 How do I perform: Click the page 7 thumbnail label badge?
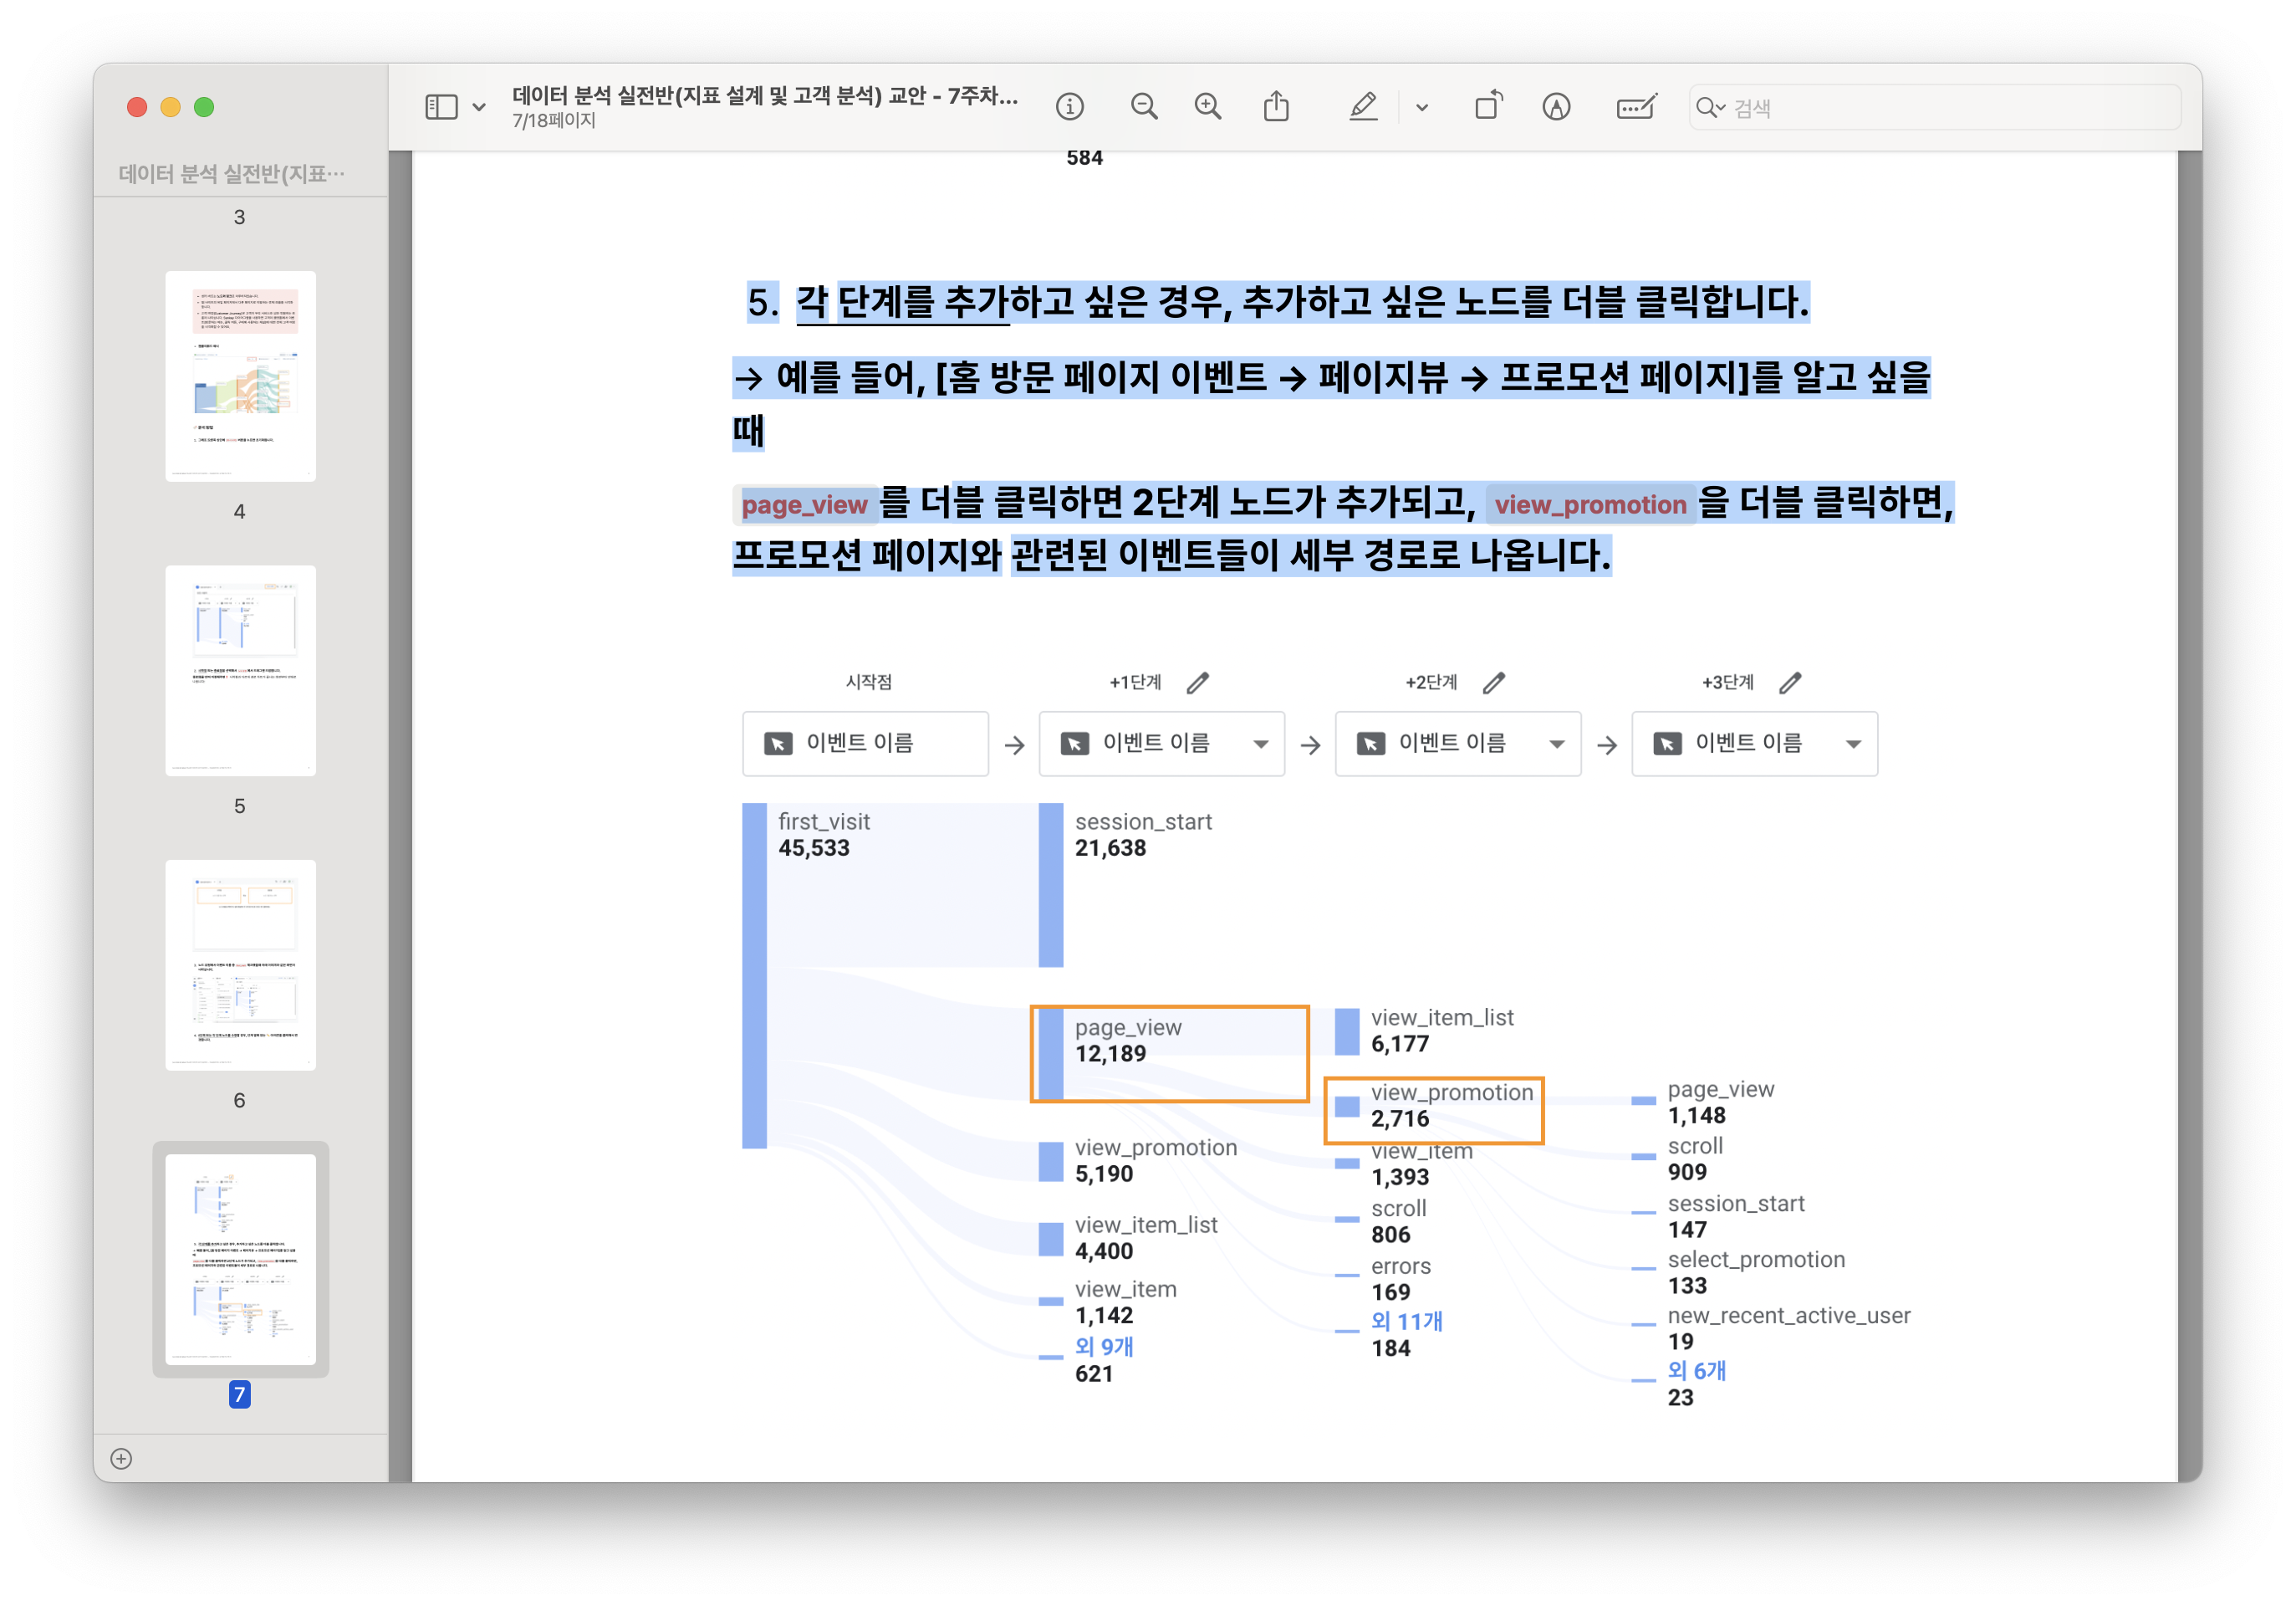[x=239, y=1394]
